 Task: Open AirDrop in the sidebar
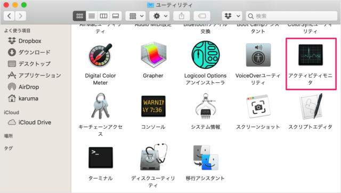[23, 87]
